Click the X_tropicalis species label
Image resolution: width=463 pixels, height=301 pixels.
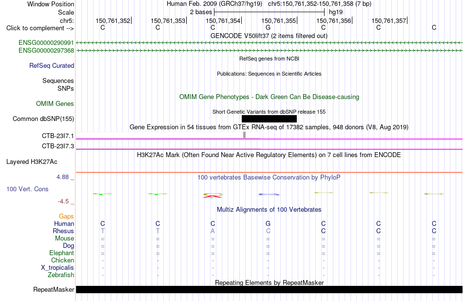[x=58, y=268]
